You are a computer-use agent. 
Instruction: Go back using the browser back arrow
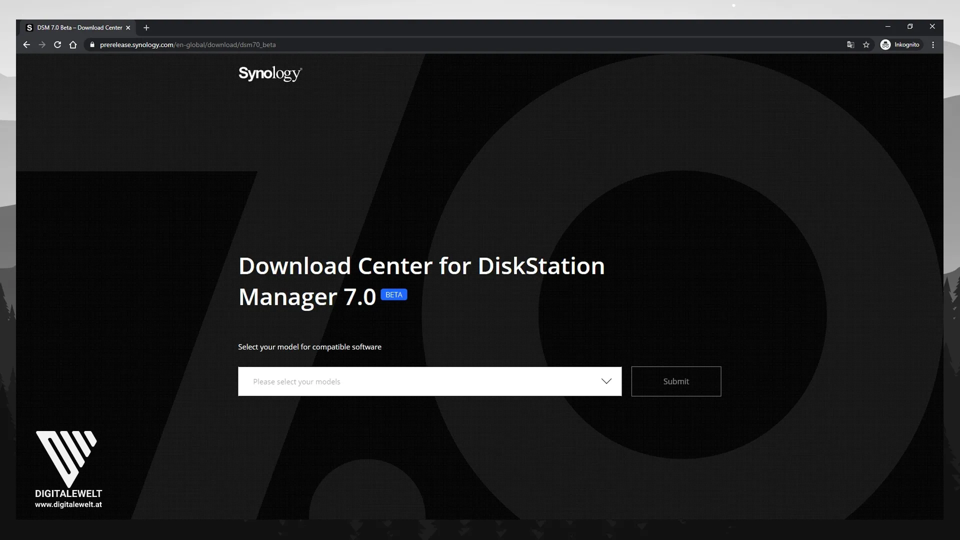(26, 45)
